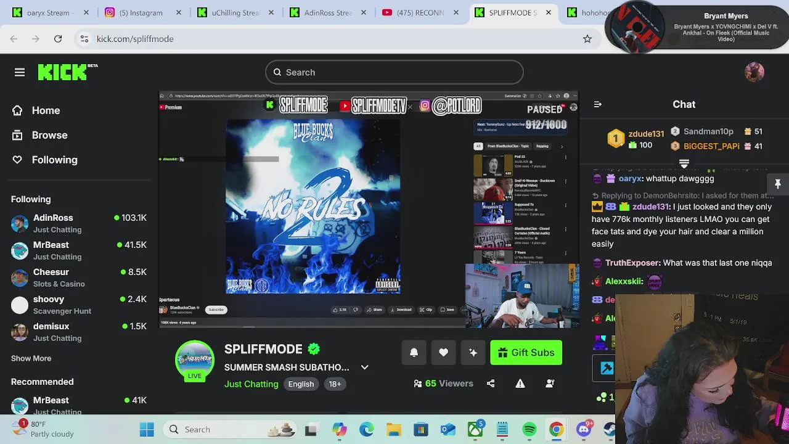
Task: Click BiGGEST_PAPi in the leaderboard
Action: point(711,146)
